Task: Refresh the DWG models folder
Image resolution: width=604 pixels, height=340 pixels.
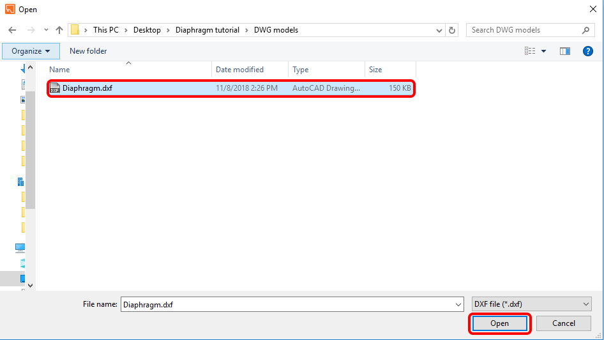Action: [x=452, y=30]
